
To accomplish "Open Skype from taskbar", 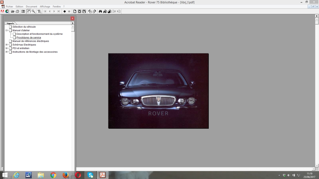I will [x=90, y=175].
